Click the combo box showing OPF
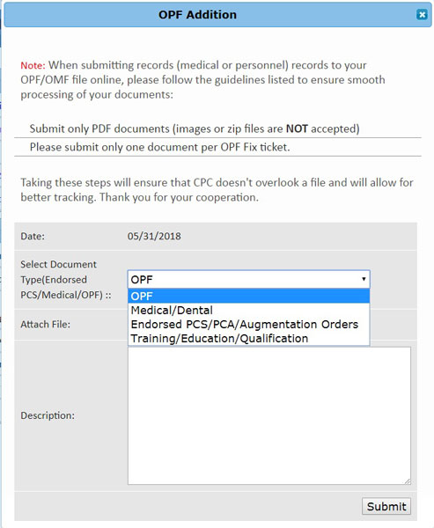The width and height of the screenshot is (434, 528). [248, 279]
